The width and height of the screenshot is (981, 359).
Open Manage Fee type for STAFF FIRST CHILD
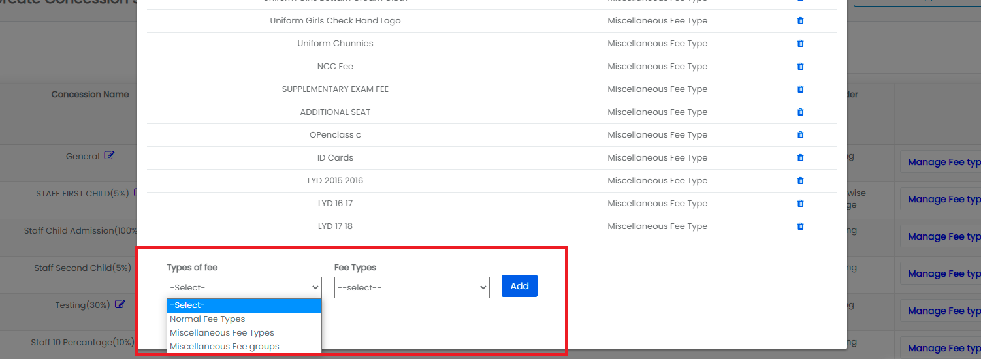point(941,200)
